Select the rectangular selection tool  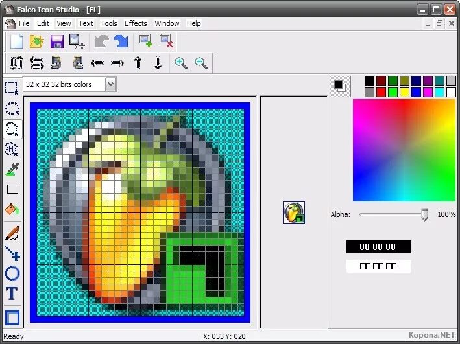click(12, 87)
